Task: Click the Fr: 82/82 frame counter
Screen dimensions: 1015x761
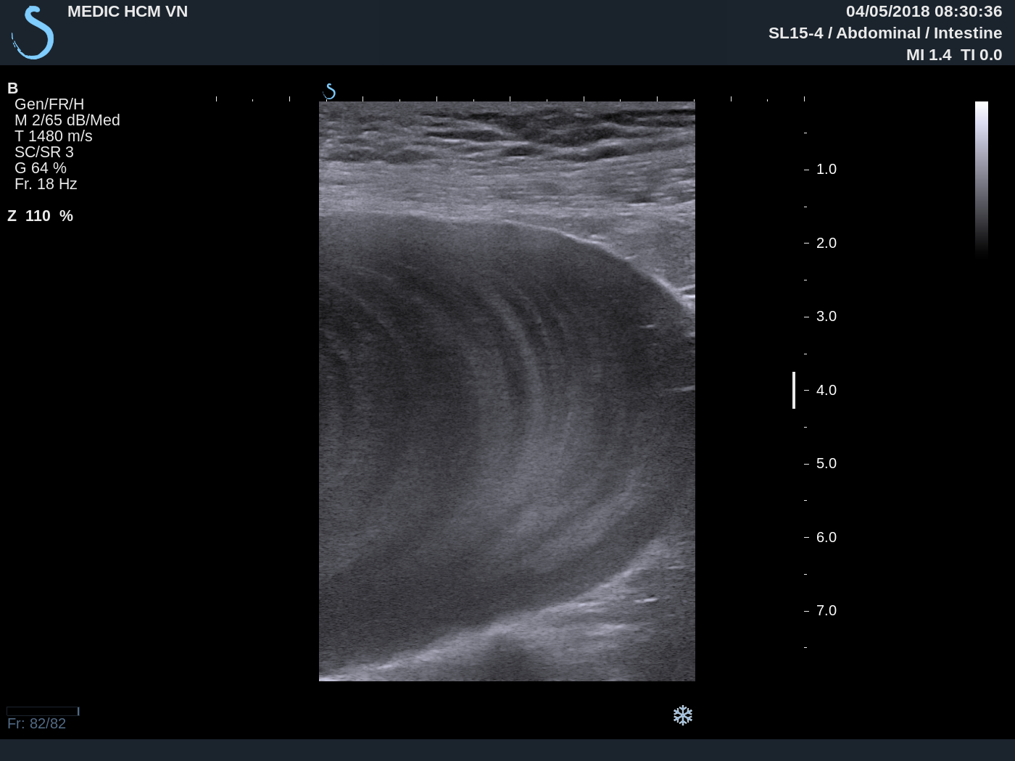Action: 36,723
